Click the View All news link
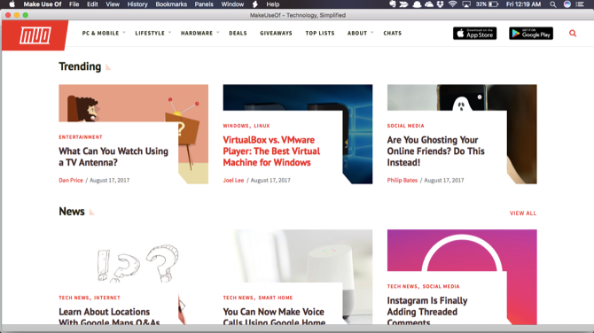This screenshot has height=333, width=594. coord(523,213)
